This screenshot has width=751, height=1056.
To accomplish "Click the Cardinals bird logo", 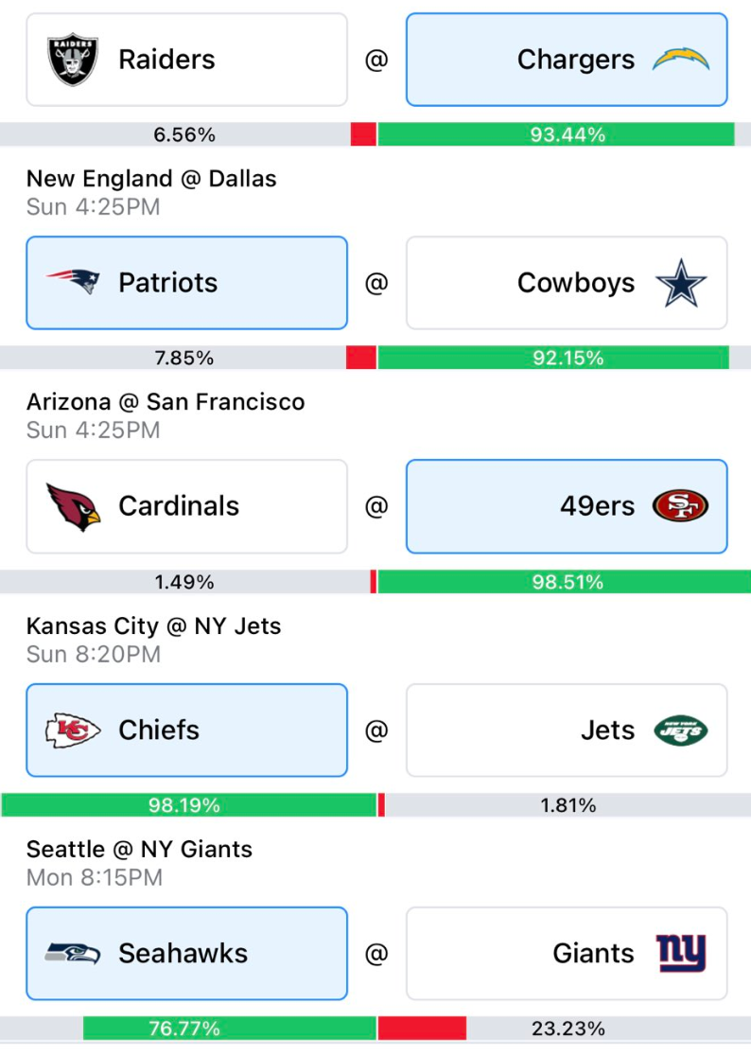I will 73,506.
